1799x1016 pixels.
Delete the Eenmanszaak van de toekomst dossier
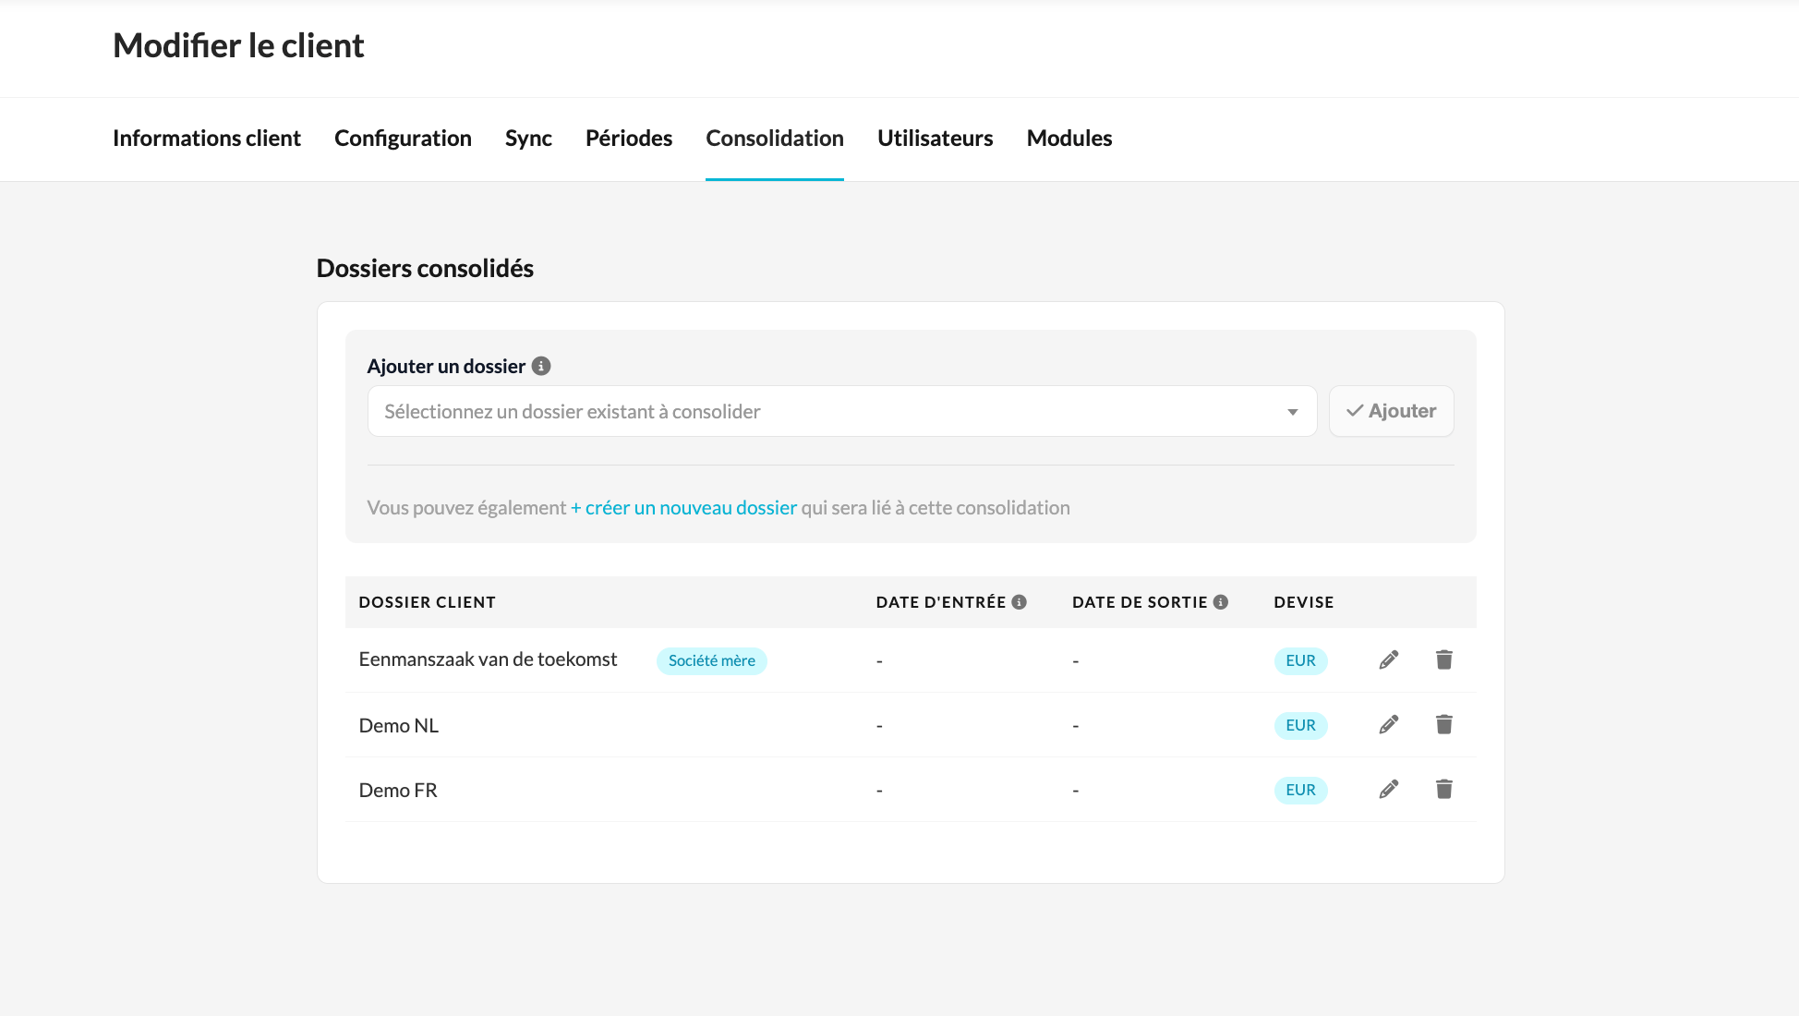tap(1444, 659)
